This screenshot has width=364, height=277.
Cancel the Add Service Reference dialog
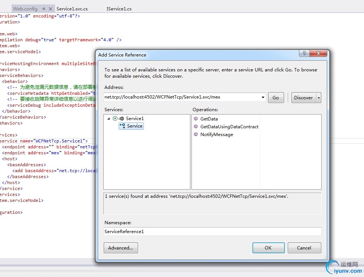305,248
